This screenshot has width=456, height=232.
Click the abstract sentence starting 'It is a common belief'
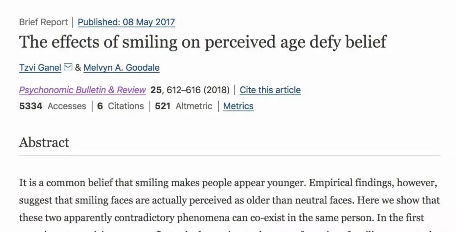[163, 183]
